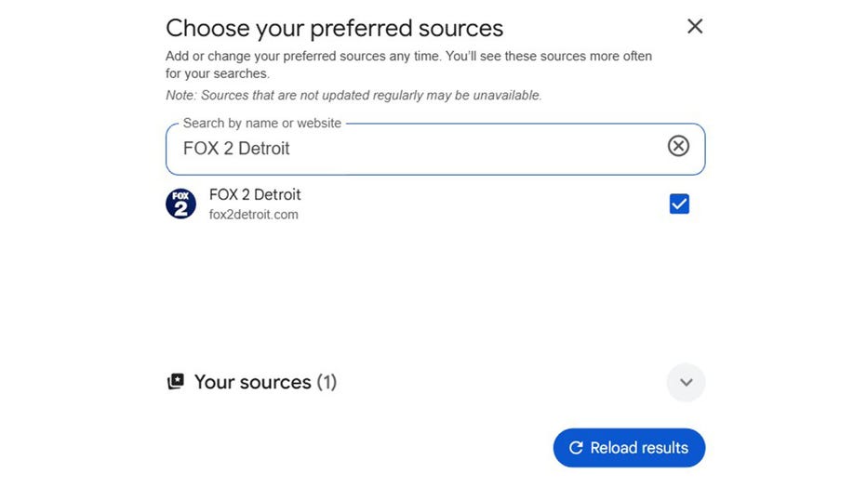The image size is (867, 487).
Task: Click the Choose your preferred sources title
Action: [334, 28]
